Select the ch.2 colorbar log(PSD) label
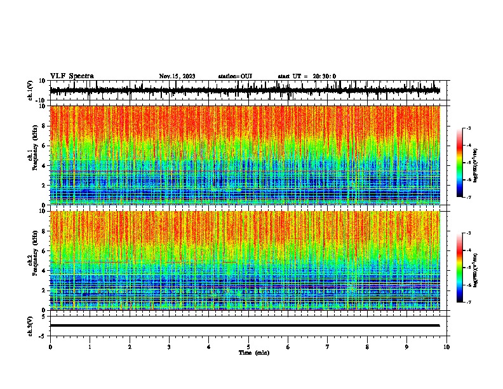The height and width of the screenshot is (389, 503). click(x=475, y=270)
